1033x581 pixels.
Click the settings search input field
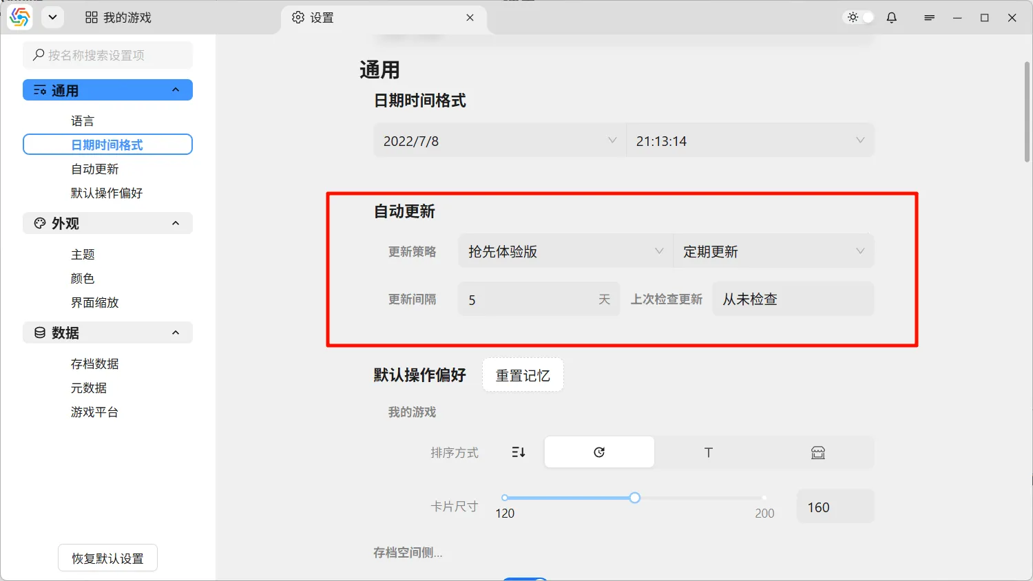108,55
